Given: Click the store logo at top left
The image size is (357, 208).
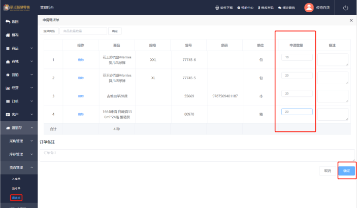Looking at the screenshot, I should coord(16,8).
